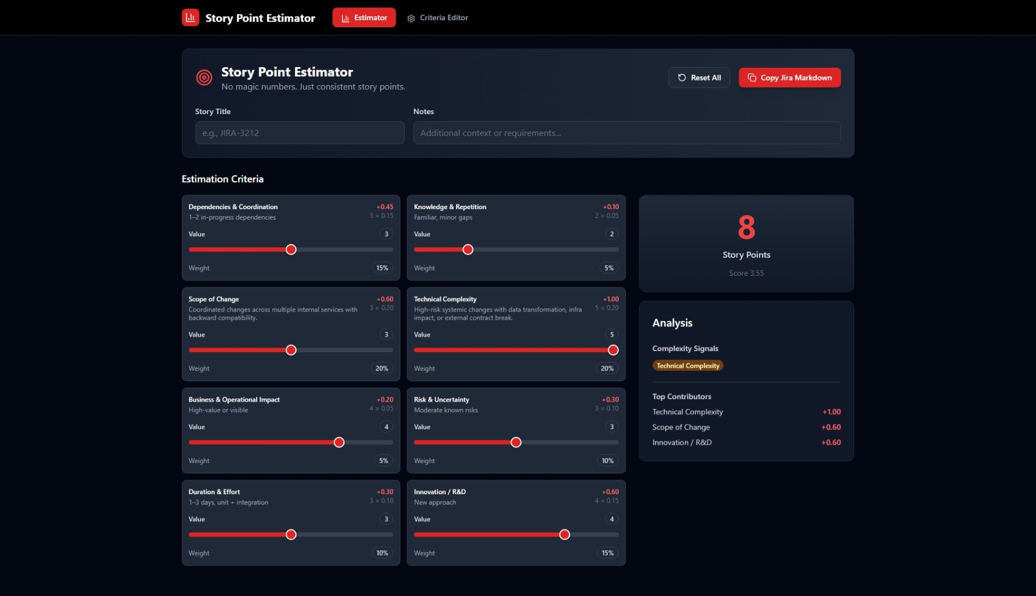Click the Duration & Effort slider
Screen dimensions: 1036x596
(291, 534)
